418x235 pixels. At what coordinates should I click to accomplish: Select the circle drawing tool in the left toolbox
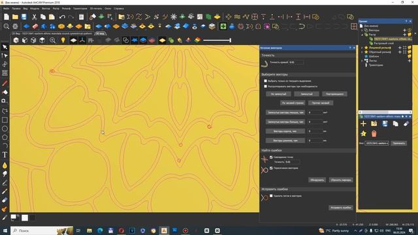[x=5, y=129]
